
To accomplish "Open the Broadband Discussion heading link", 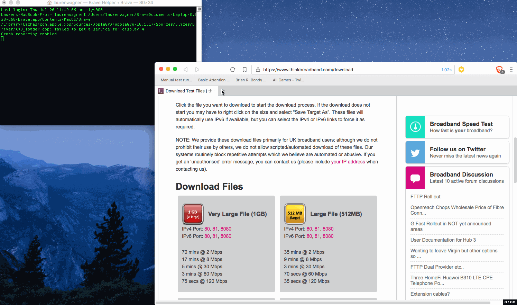I will tap(461, 174).
